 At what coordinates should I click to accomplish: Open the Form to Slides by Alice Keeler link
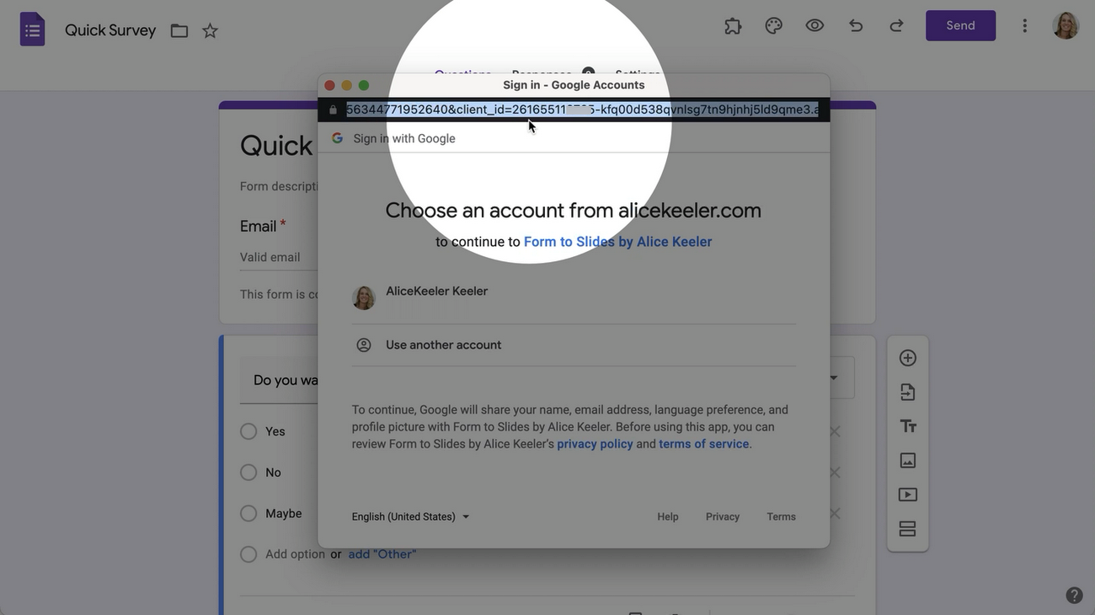point(617,242)
